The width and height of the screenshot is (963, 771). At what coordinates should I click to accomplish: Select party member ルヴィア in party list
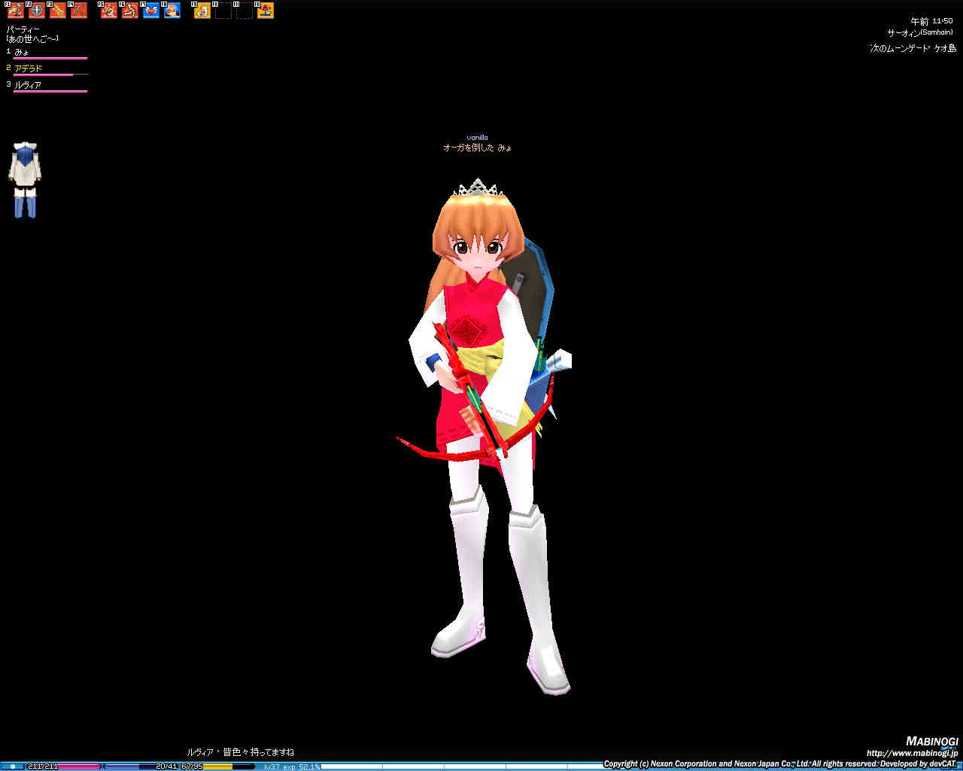point(28,85)
